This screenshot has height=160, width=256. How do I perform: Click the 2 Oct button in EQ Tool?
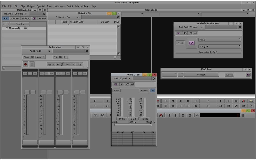(x=133, y=119)
